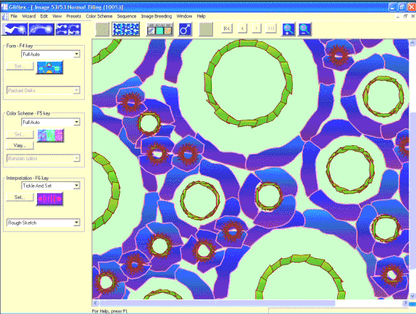This screenshot has width=416, height=314.
Task: Open the File menu
Action: 14,16
